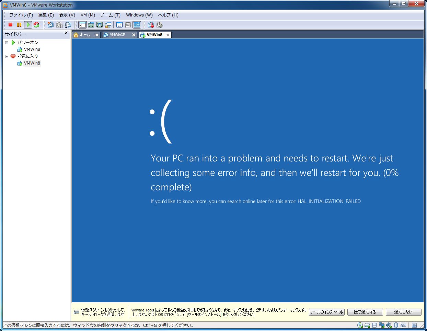Image resolution: width=427 pixels, height=331 pixels.
Task: Reset the virtual machine with the restart icon
Action: (x=36, y=25)
